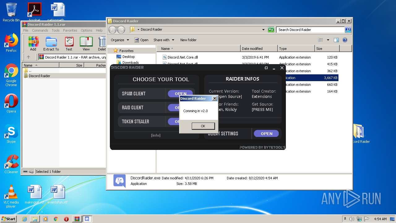Click the WinRAR Test icon
The image size is (396, 223).
point(69,44)
